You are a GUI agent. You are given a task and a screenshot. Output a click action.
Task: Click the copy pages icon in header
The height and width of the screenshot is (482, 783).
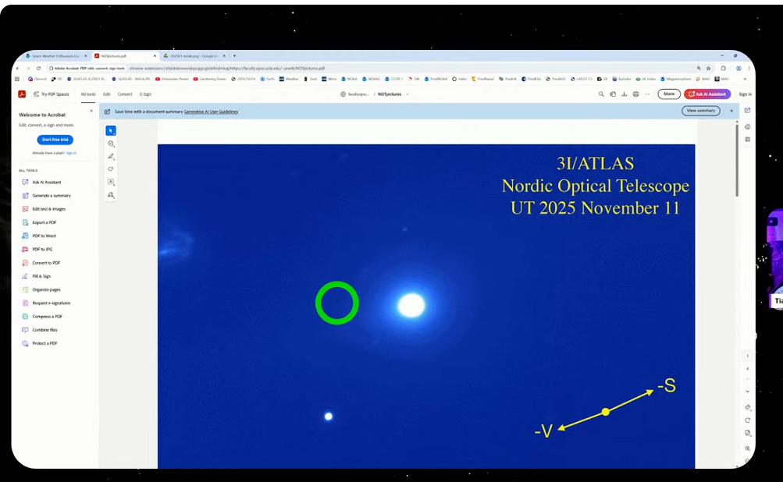[613, 94]
